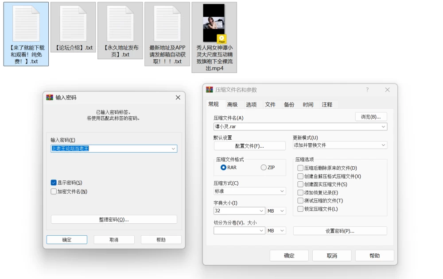
Task: Switch to the 文件 tab
Action: pyautogui.click(x=270, y=105)
